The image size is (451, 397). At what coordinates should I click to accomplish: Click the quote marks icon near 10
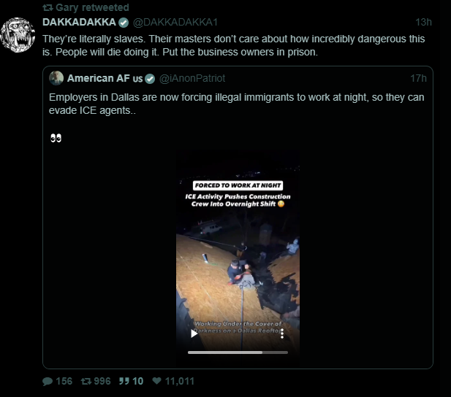click(x=124, y=381)
